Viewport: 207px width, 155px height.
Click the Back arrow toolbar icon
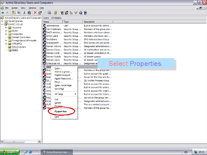click(x=3, y=13)
